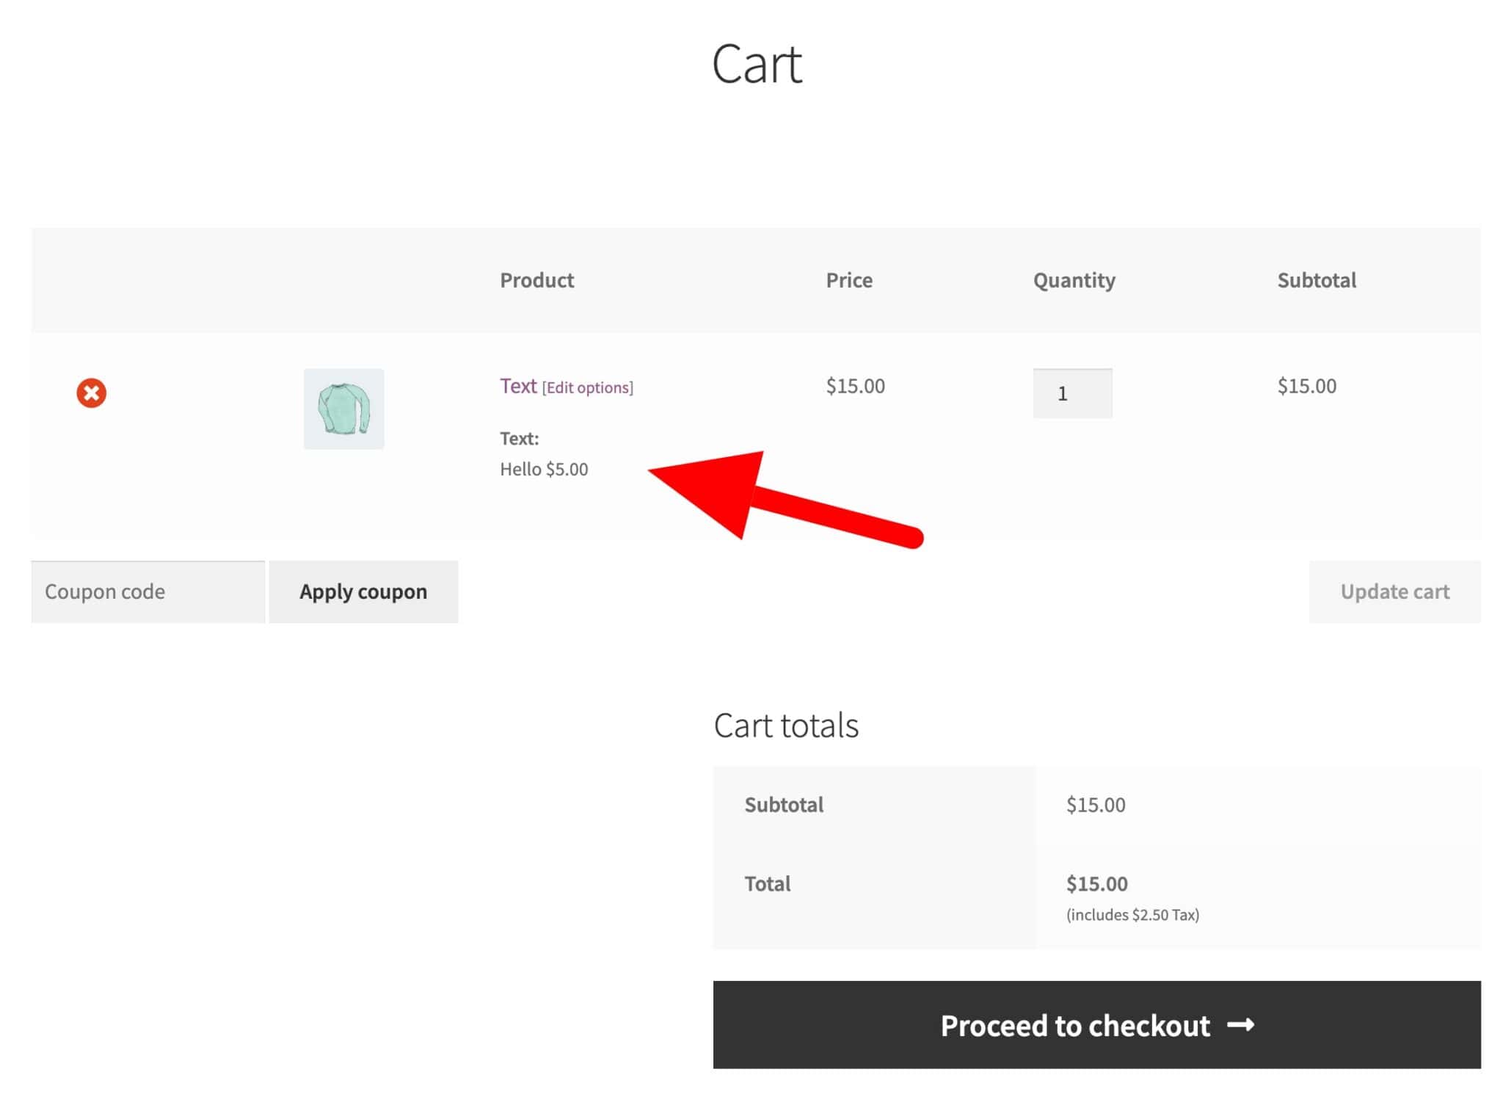
Task: Remove the Text item with red X
Action: 91,393
